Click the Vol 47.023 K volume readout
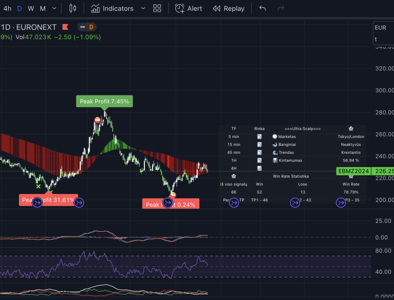The height and width of the screenshot is (300, 394). (33, 37)
